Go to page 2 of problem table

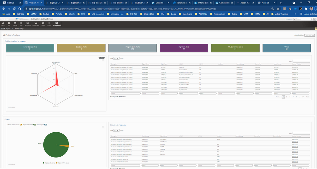tap(286, 97)
